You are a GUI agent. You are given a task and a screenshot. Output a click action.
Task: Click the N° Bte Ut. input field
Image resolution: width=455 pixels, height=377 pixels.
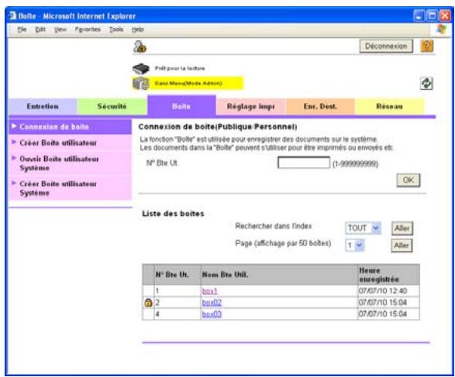pos(304,163)
